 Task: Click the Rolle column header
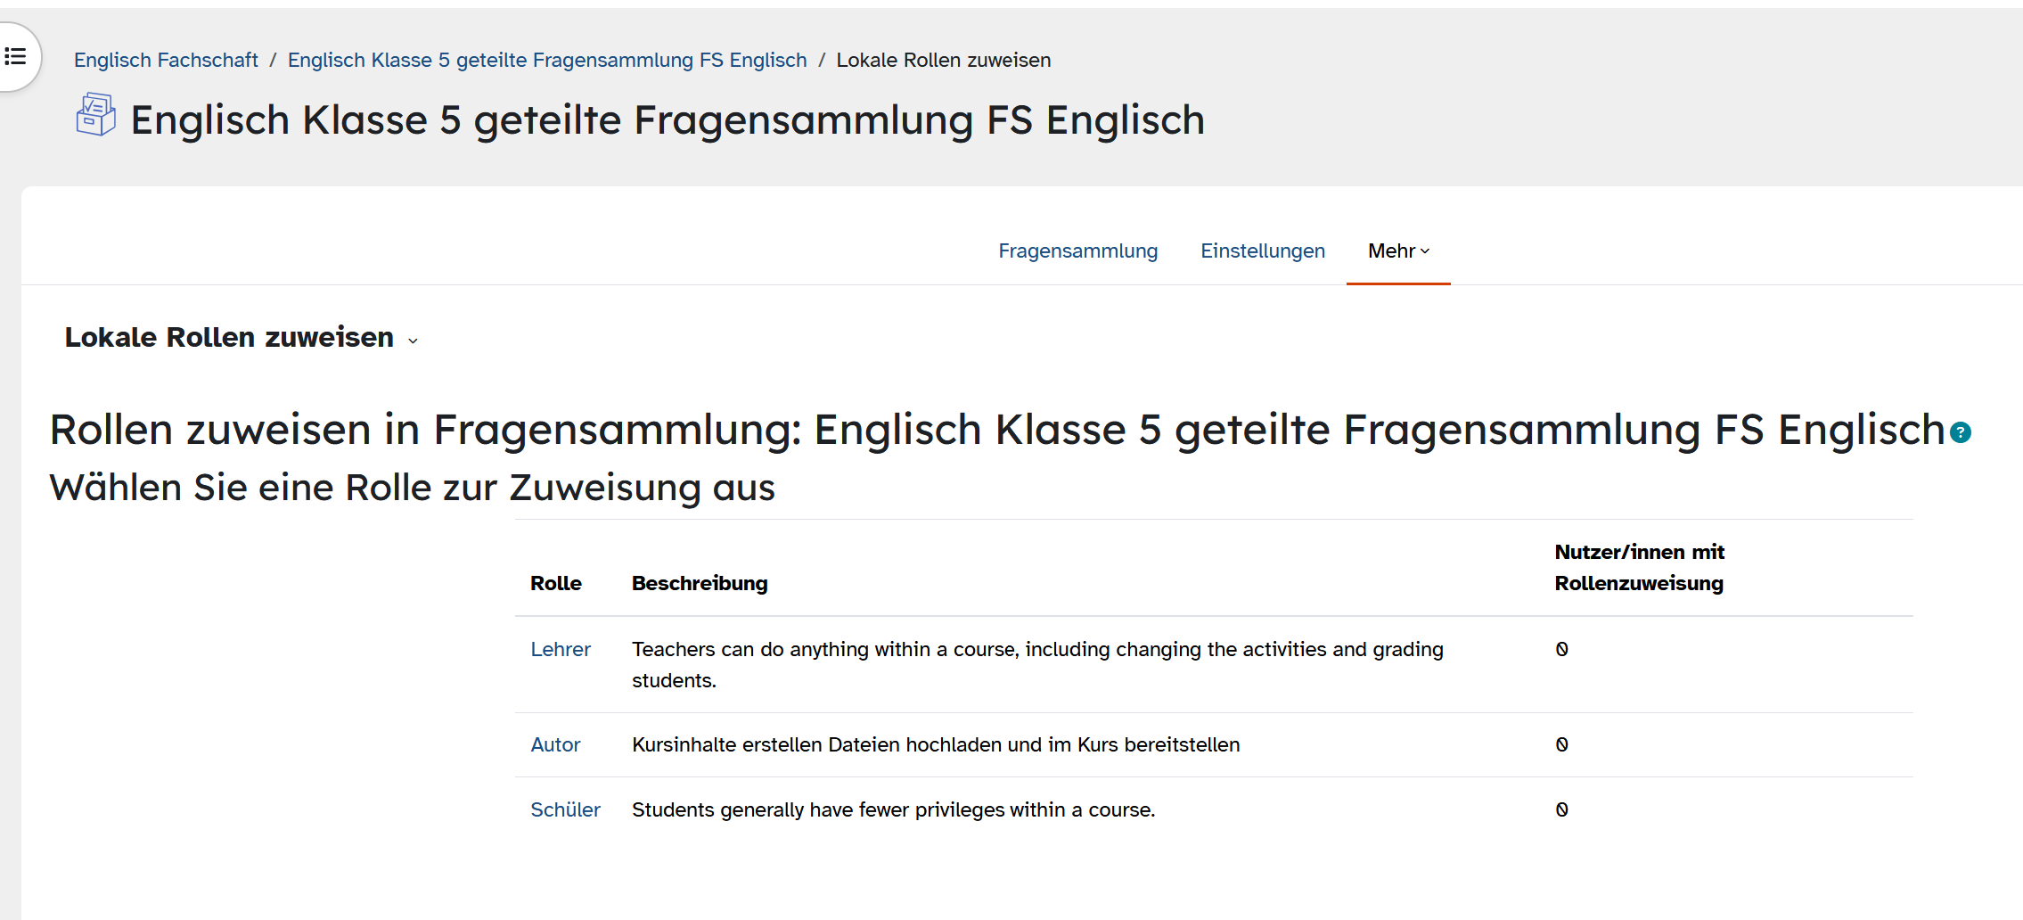556,584
